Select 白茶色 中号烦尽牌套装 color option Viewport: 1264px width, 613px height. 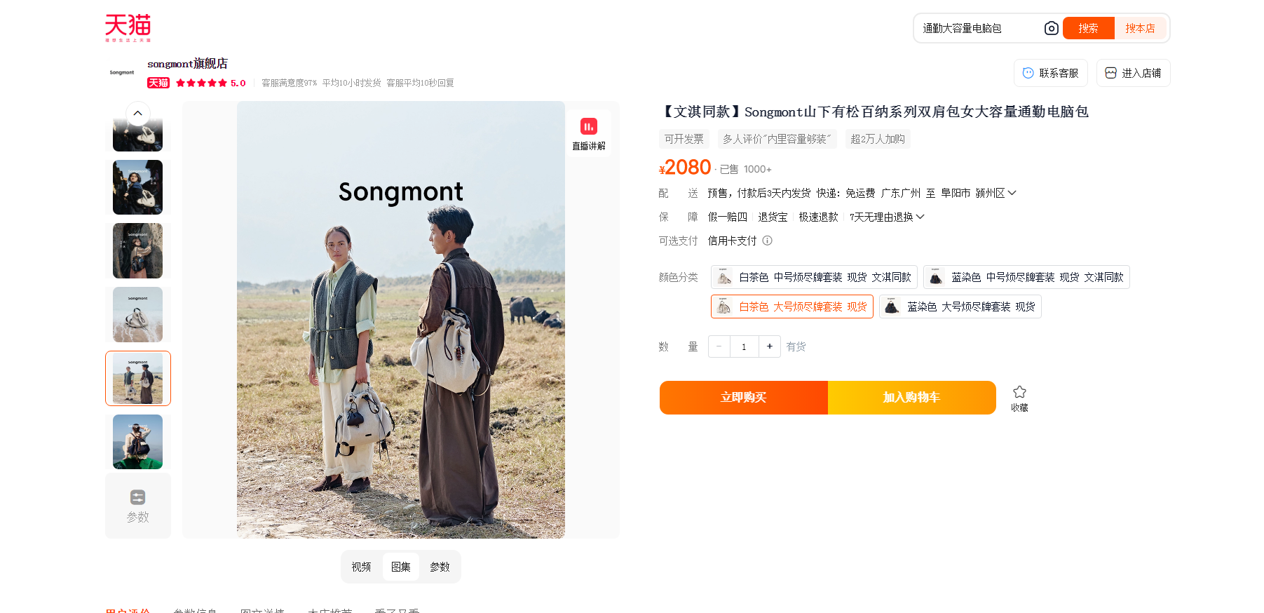point(814,277)
